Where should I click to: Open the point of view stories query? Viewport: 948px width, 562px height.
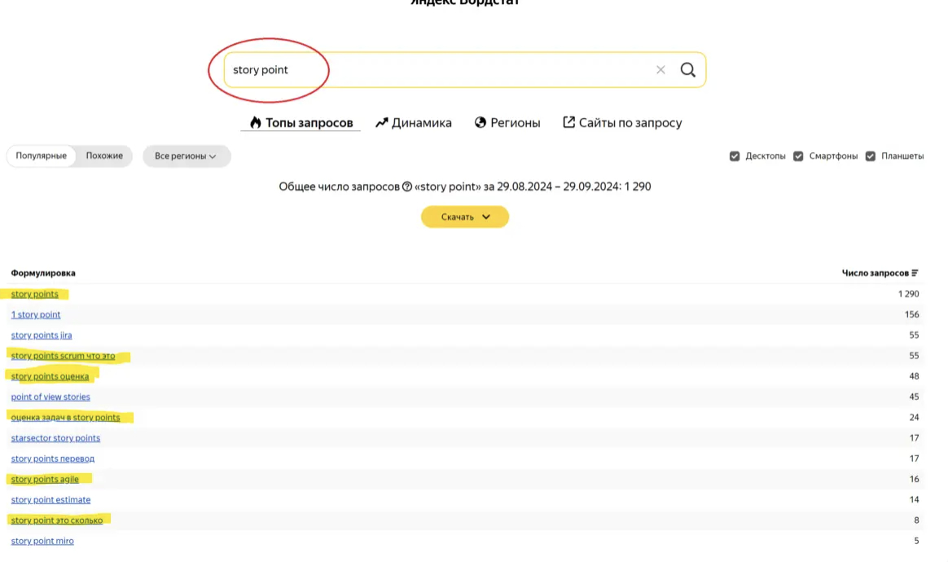pos(50,397)
